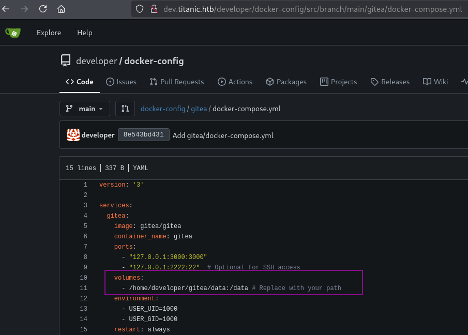The height and width of the screenshot is (335, 468).
Task: Open the main branch dropdown
Action: 85,109
